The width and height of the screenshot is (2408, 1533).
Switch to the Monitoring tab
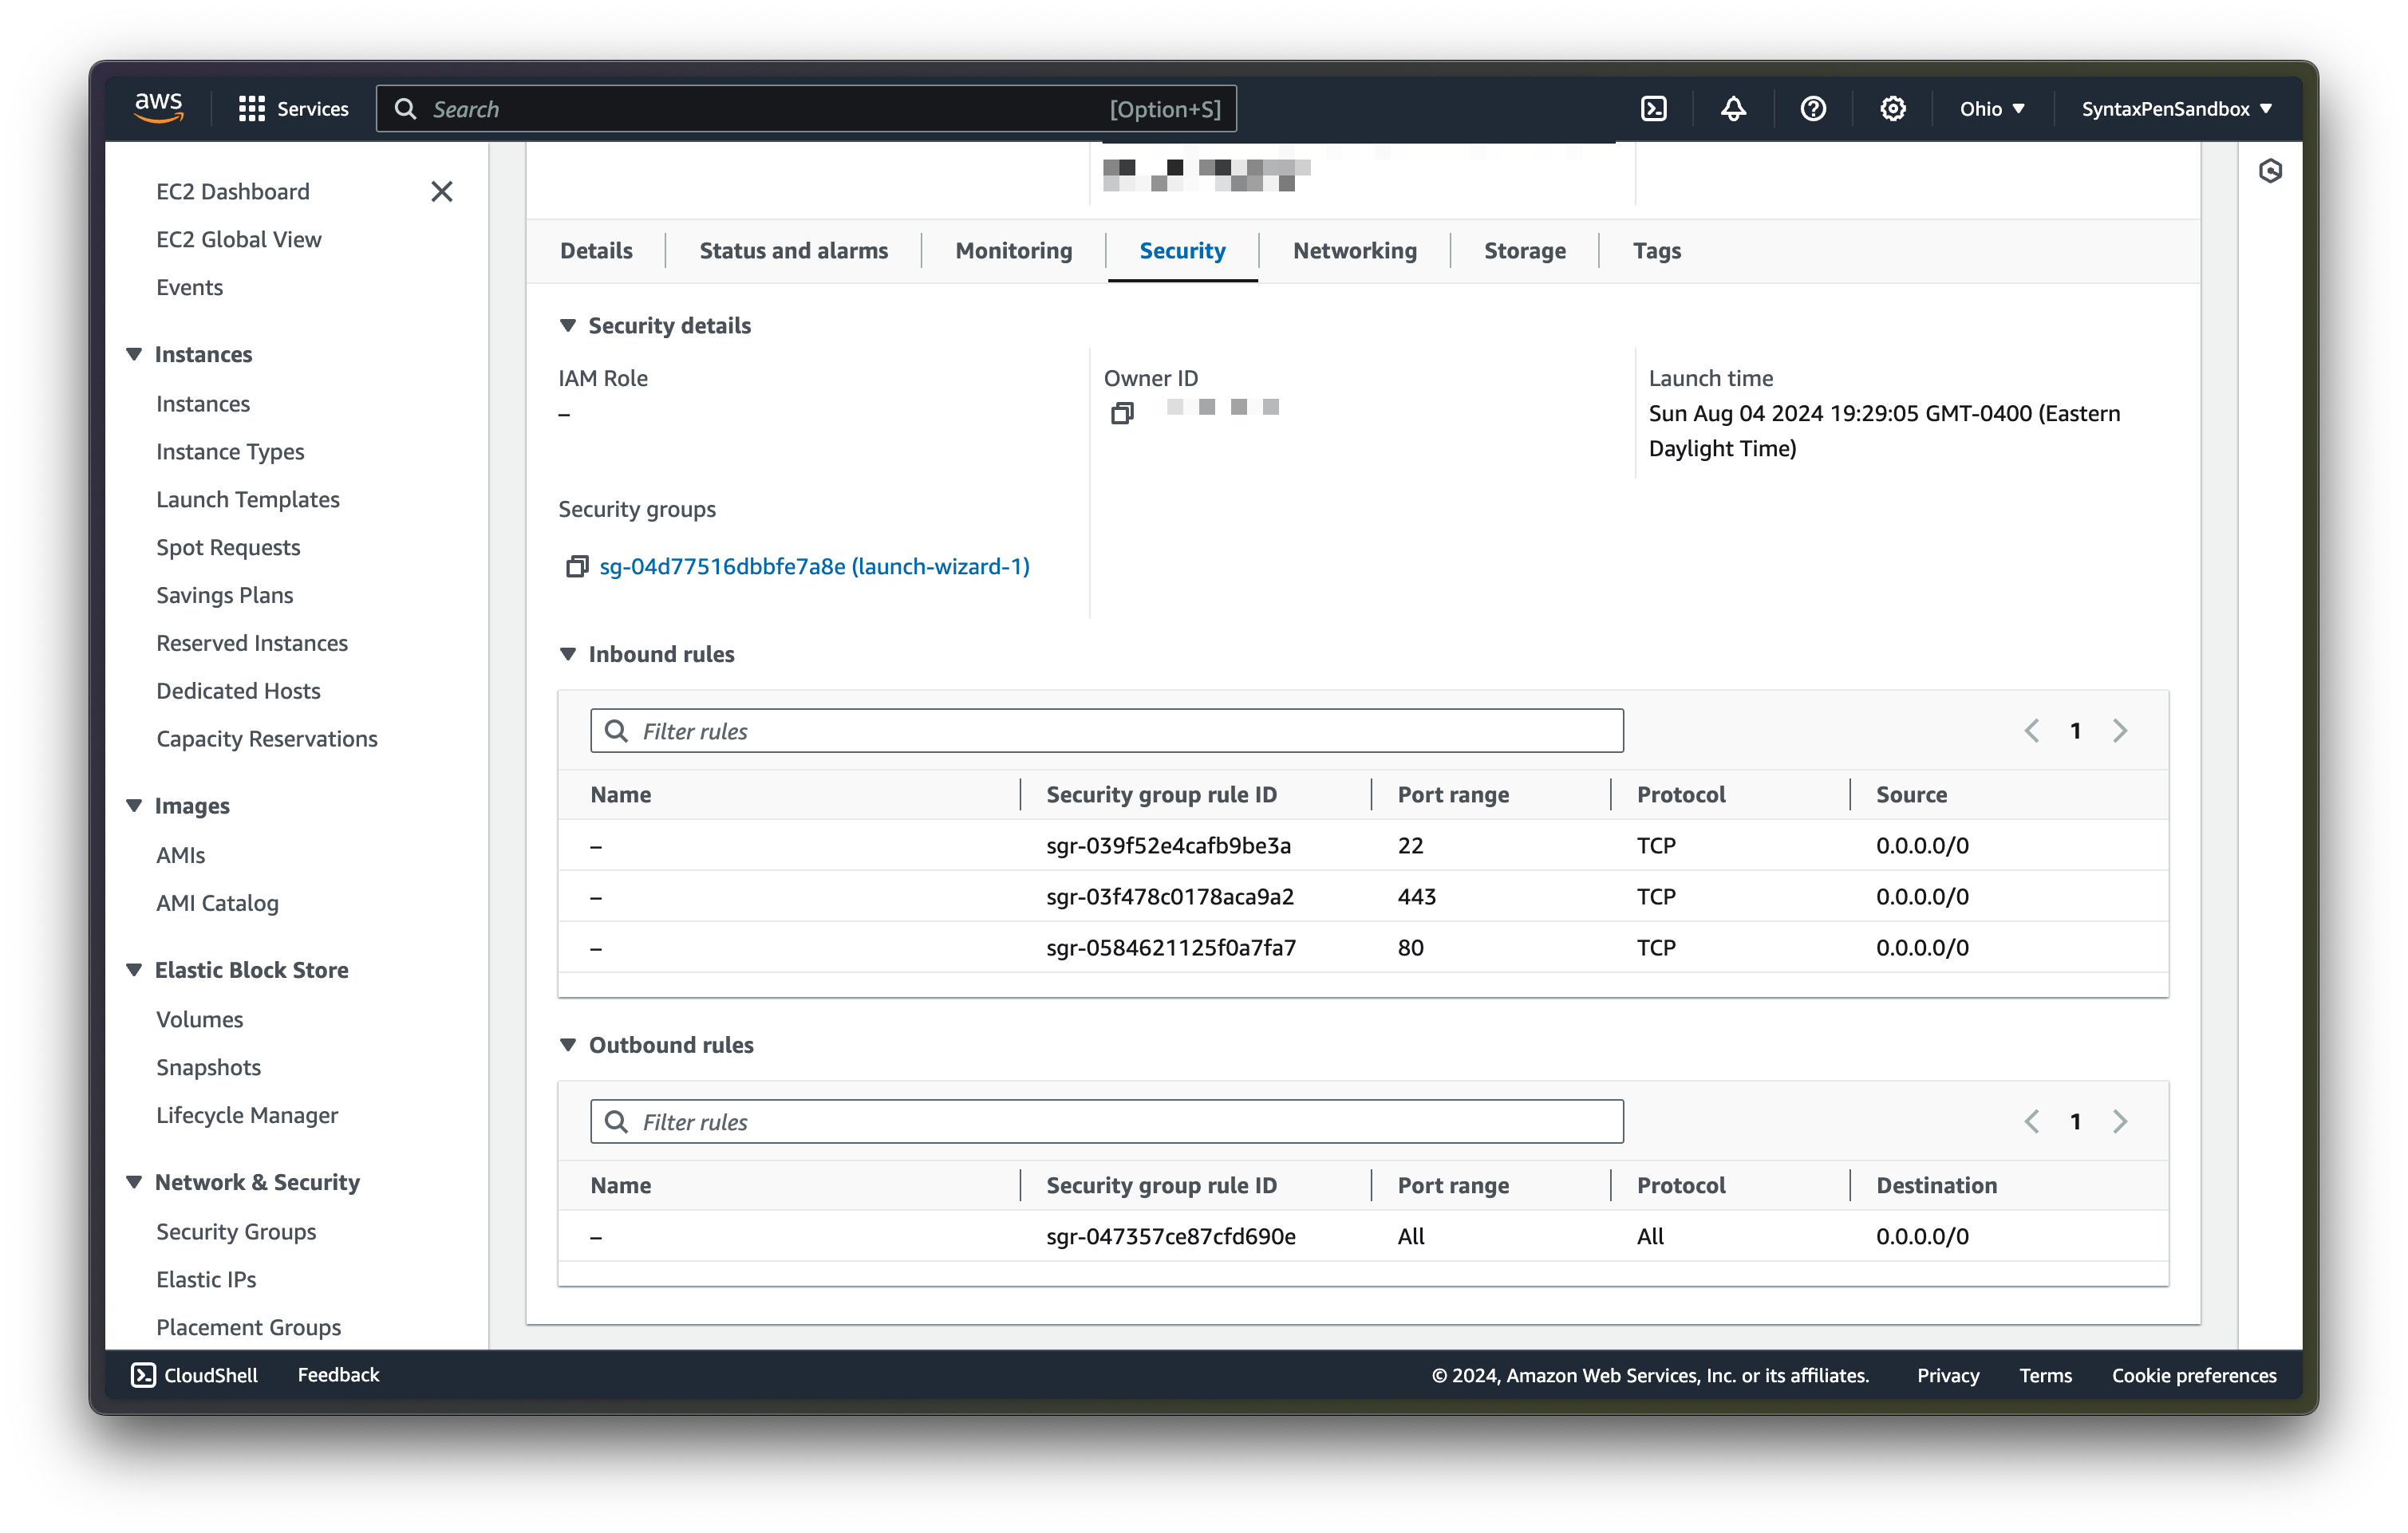click(1013, 250)
